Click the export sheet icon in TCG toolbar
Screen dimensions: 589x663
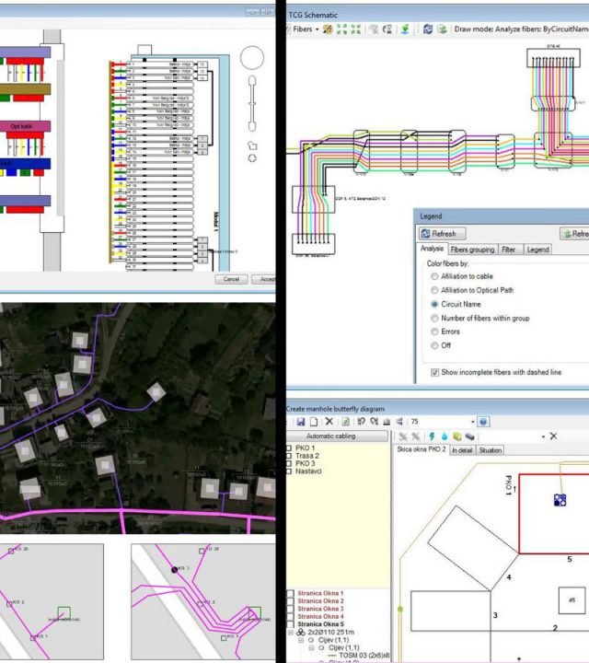pos(442,29)
